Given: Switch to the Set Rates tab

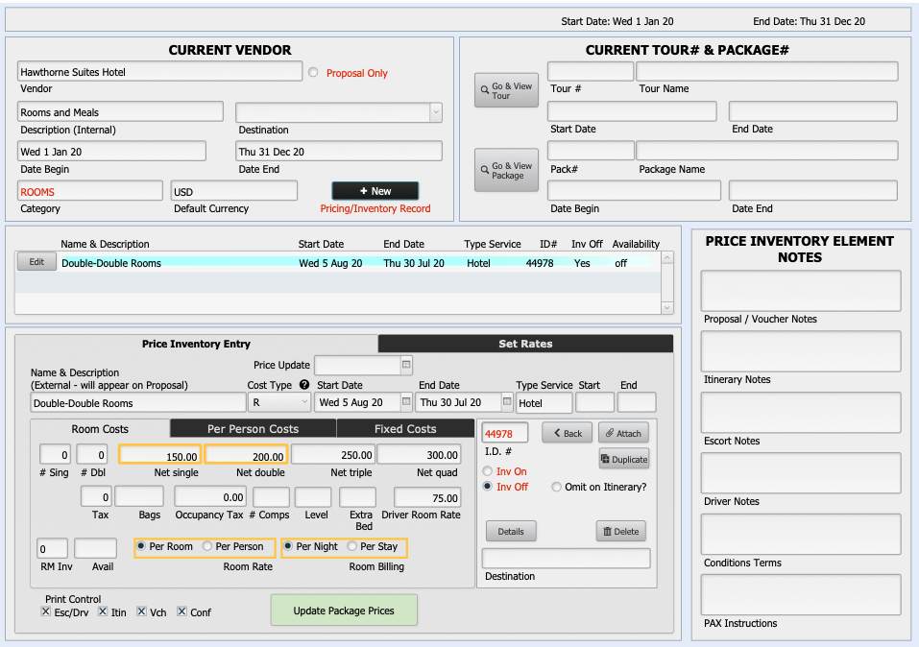Looking at the screenshot, I should coord(525,344).
